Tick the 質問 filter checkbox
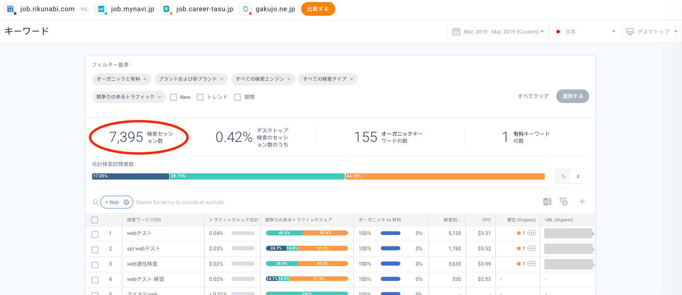This screenshot has height=295, width=682. click(237, 97)
